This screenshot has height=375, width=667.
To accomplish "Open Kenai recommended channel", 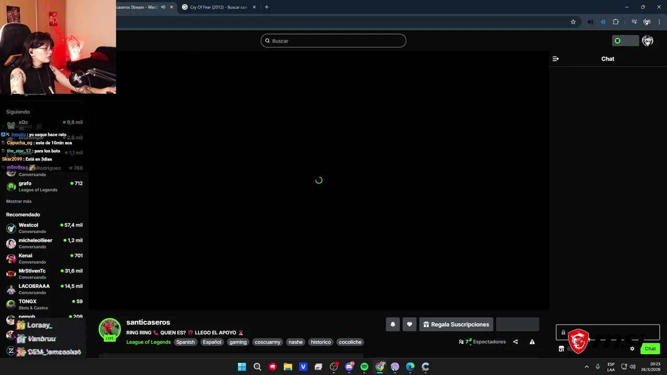I will pyautogui.click(x=44, y=258).
